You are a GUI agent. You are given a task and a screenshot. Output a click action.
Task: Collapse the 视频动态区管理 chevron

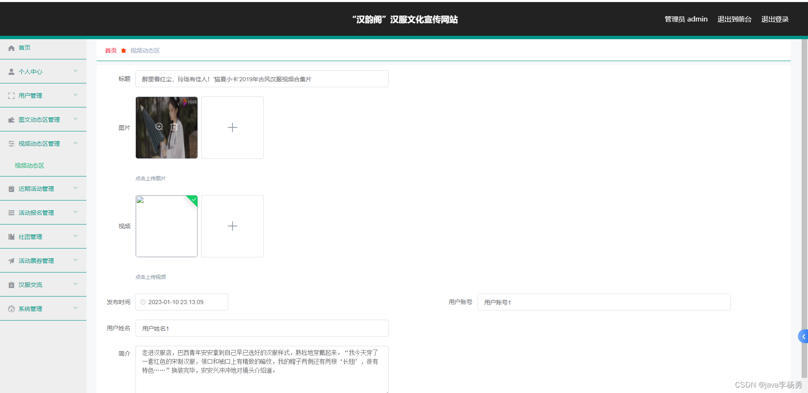(76, 143)
